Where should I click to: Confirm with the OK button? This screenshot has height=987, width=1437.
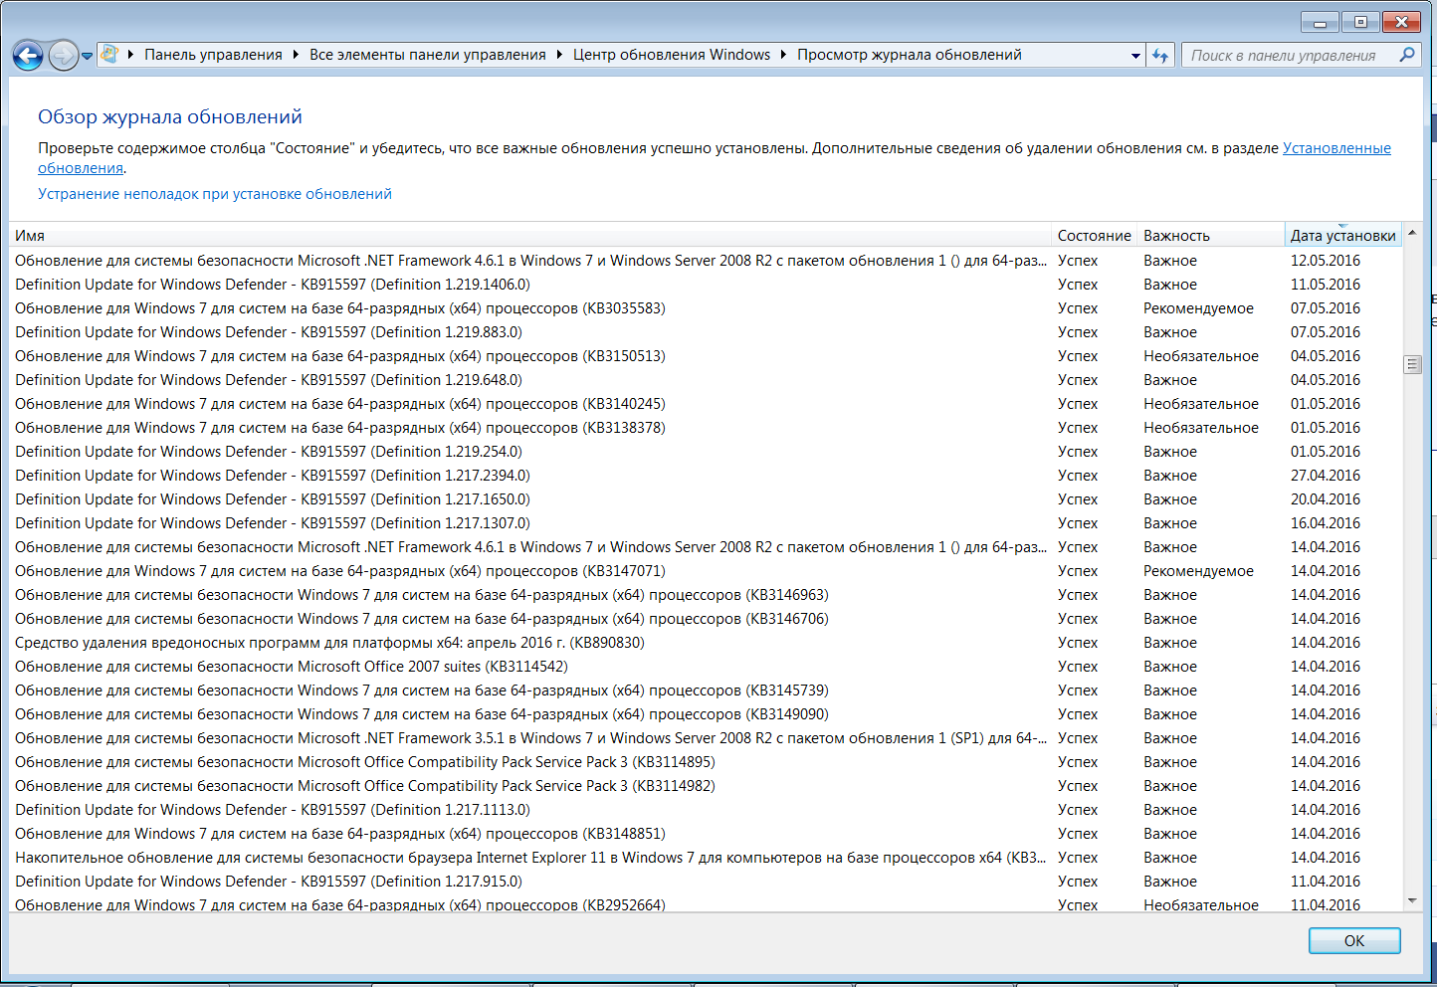(1354, 940)
